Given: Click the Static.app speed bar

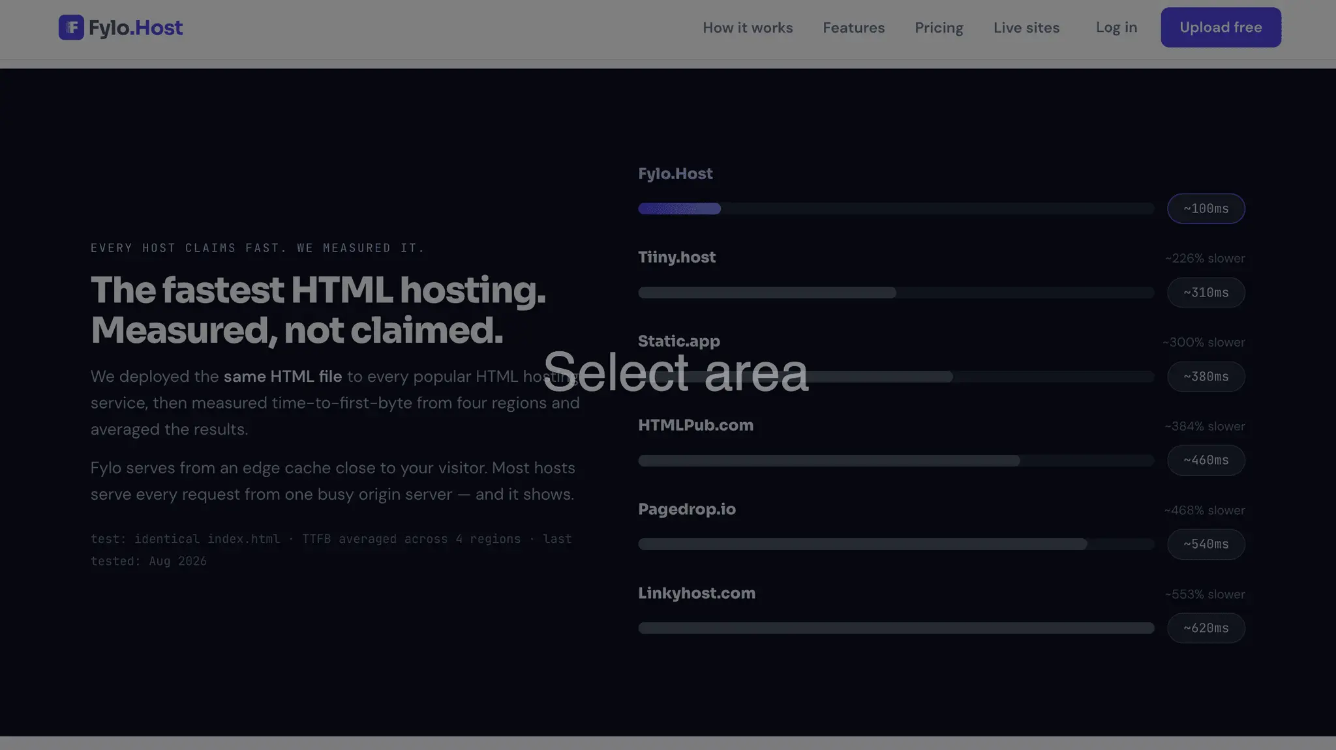Looking at the screenshot, I should (896, 377).
